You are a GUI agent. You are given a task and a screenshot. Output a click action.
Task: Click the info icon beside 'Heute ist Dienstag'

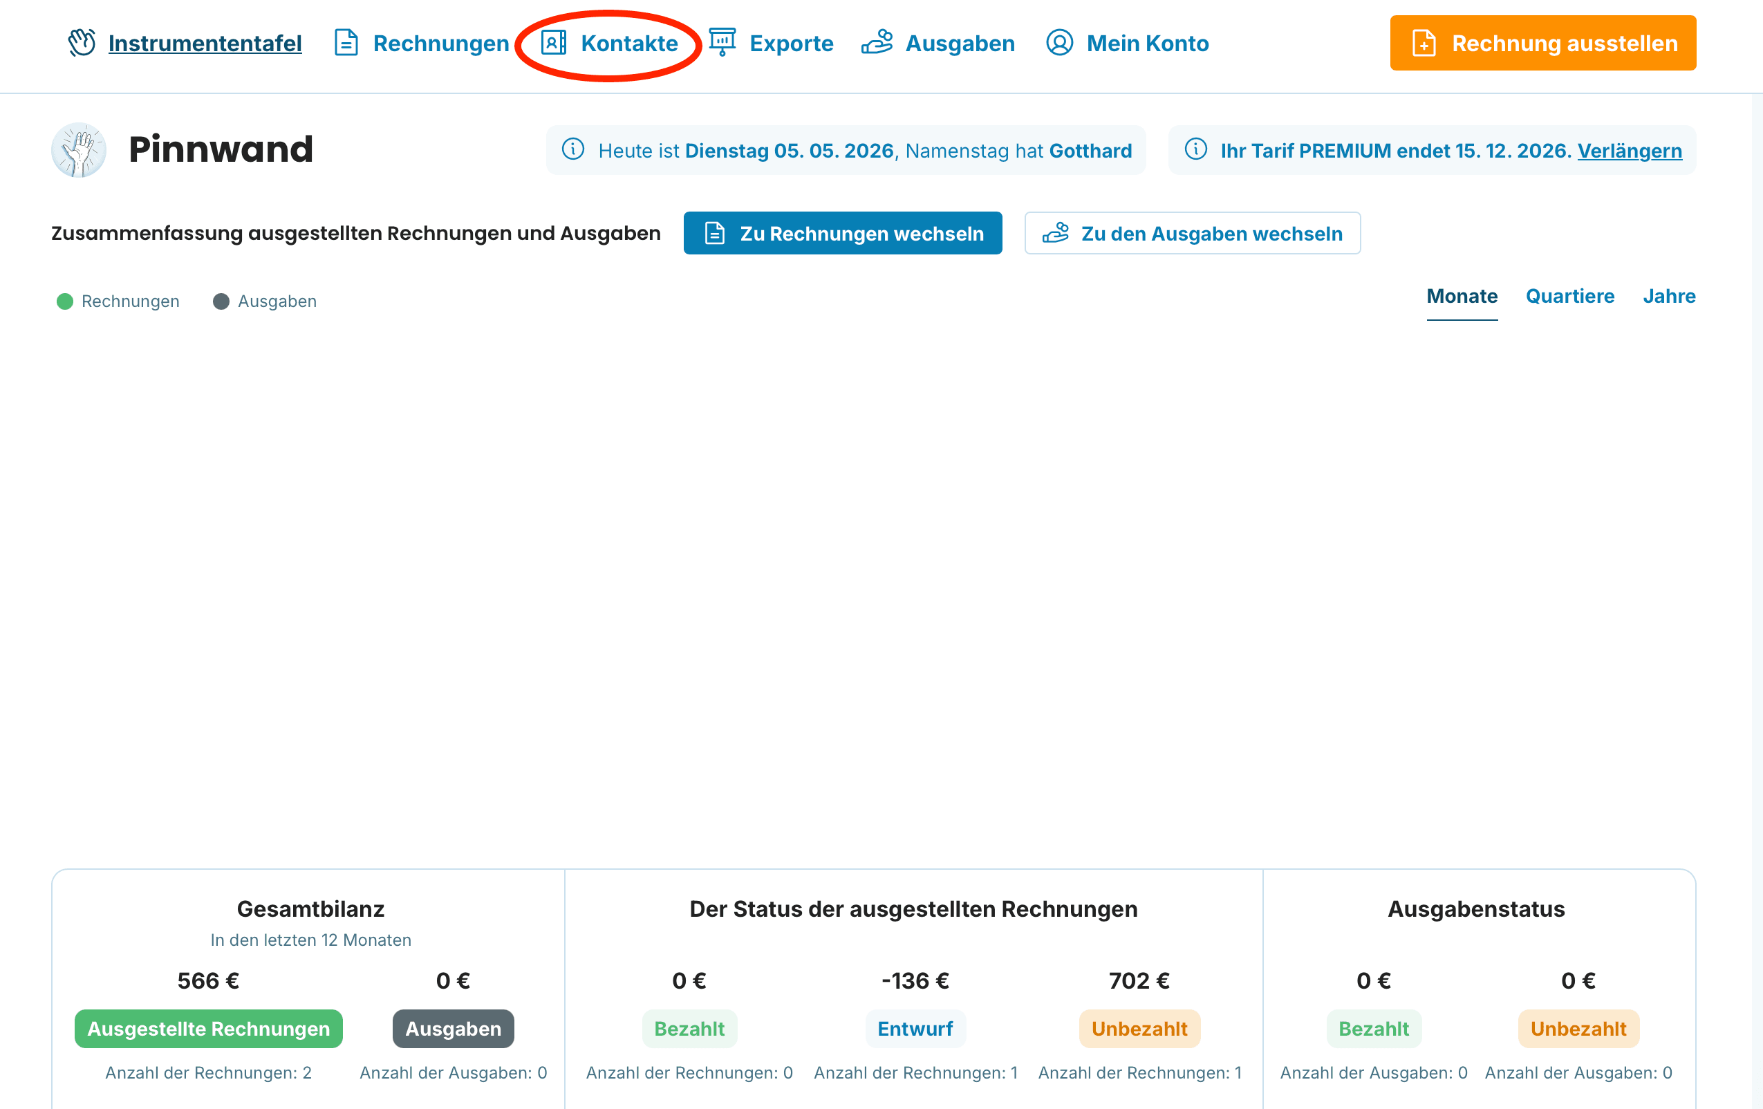[x=573, y=150]
